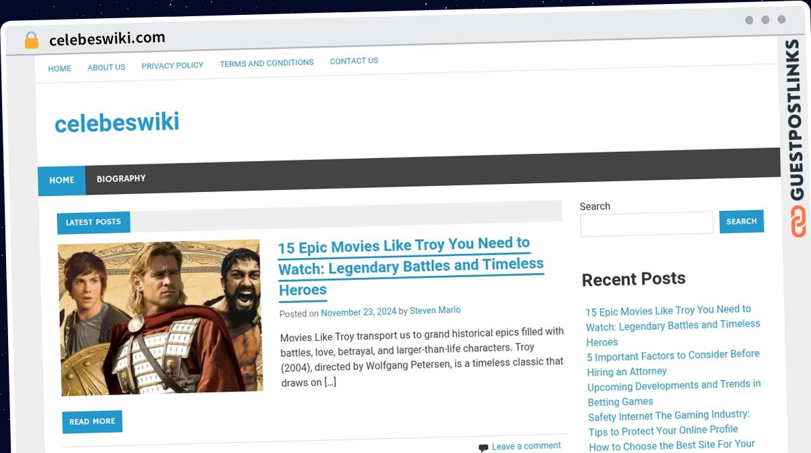
Task: Click the padlock icon beside celebeswiki.com
Action: (x=32, y=40)
